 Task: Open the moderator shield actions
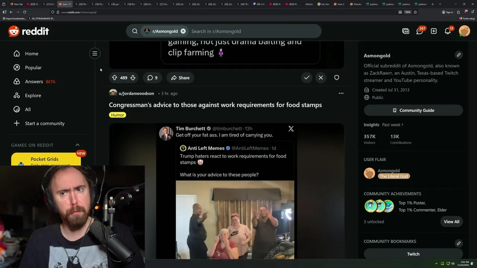(x=337, y=77)
